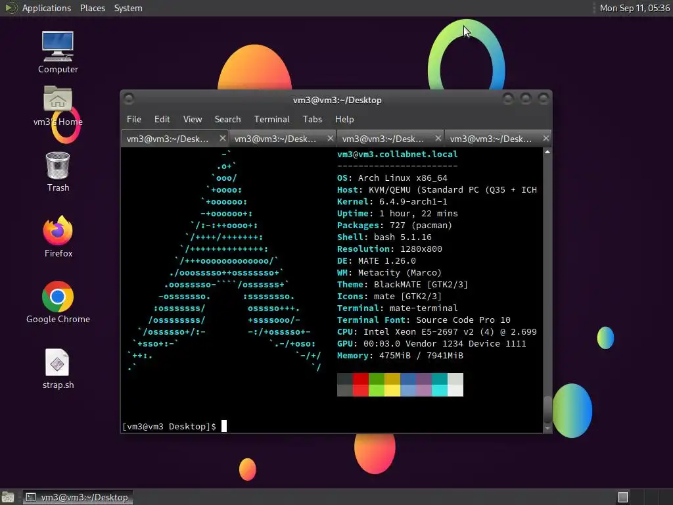Close the terminal window

[544, 99]
